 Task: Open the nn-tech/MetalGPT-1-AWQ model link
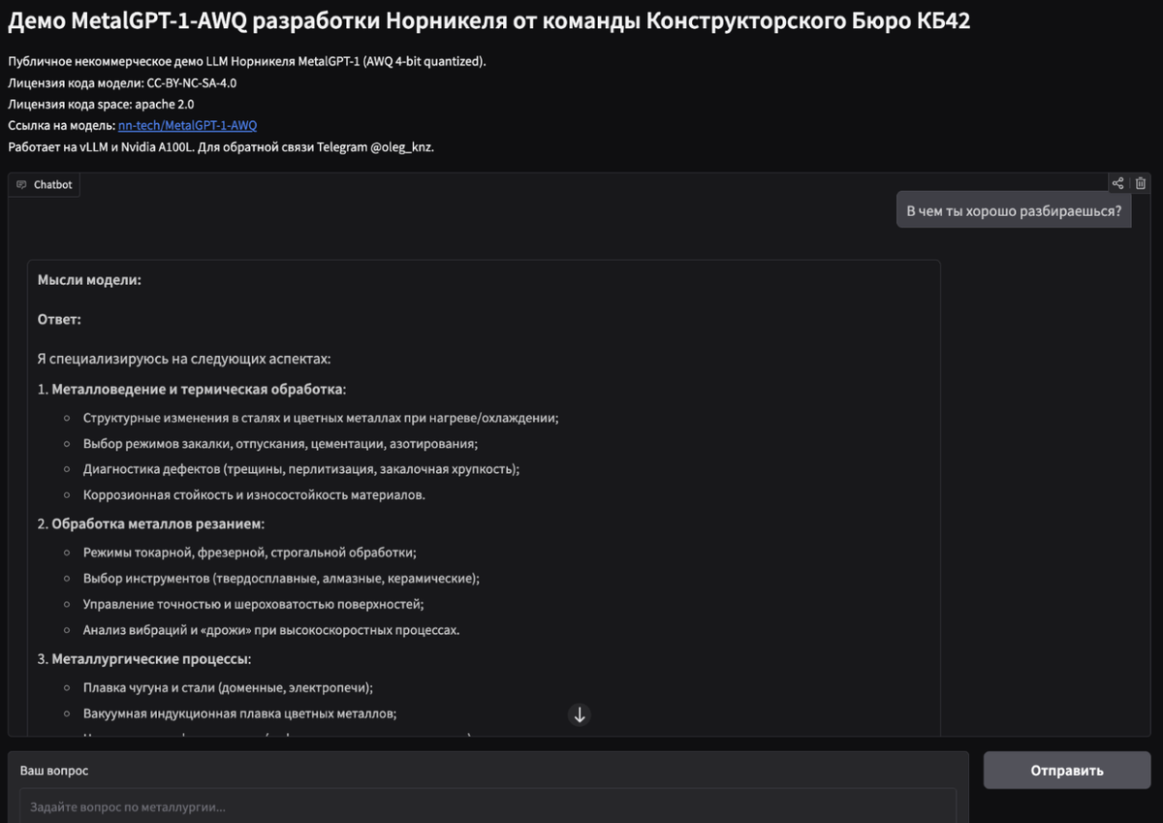tap(187, 126)
